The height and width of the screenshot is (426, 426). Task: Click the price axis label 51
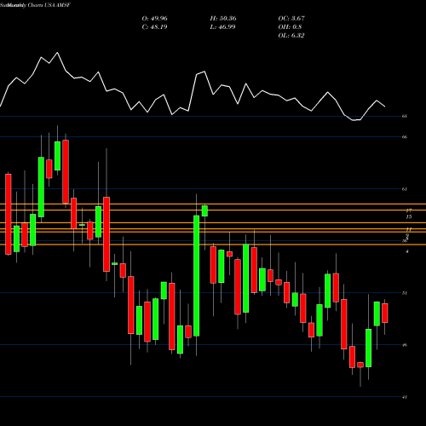click(405, 293)
